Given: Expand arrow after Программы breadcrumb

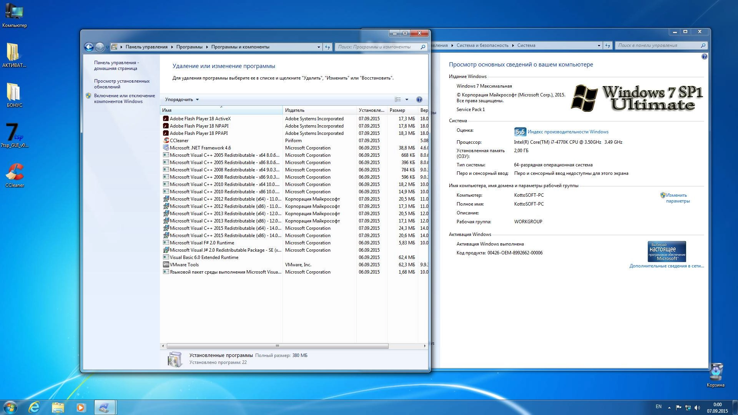Looking at the screenshot, I should [207, 47].
